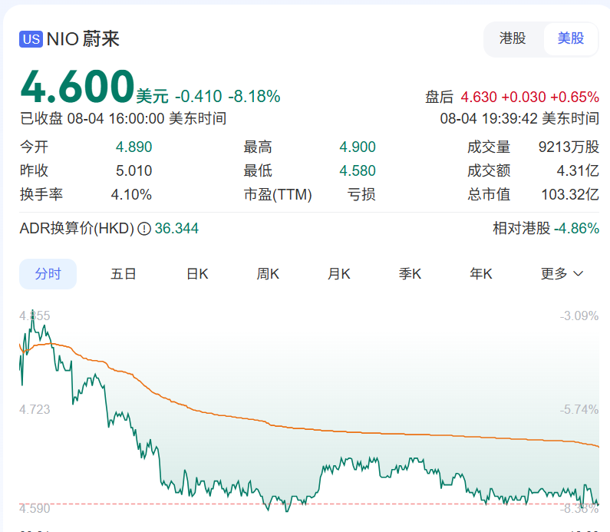Screen dimensions: 610x532
Task: Select the 周K chart tab
Action: (268, 274)
